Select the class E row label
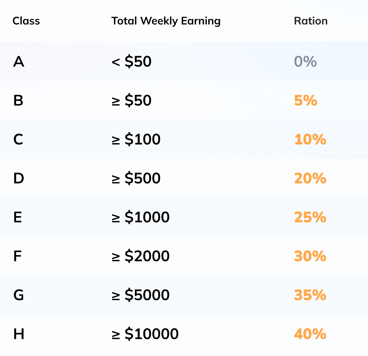This screenshot has height=356, width=368. [18, 217]
